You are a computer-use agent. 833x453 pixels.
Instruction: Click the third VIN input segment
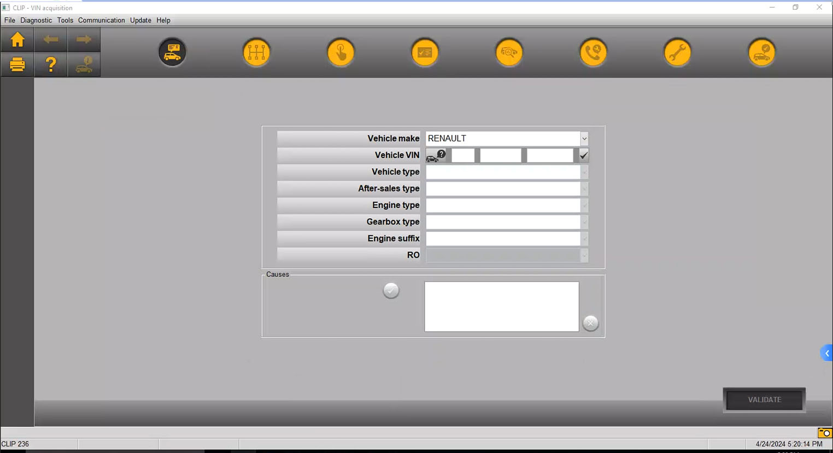[x=550, y=155]
